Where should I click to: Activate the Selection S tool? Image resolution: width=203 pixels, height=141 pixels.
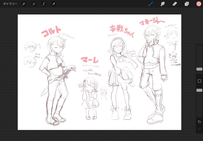(x=44, y=4)
